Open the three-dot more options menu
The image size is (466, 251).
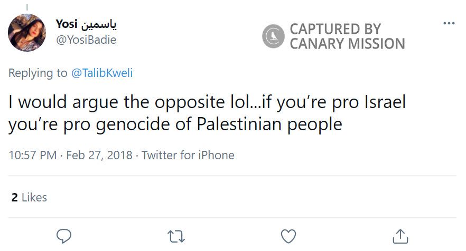[449, 24]
